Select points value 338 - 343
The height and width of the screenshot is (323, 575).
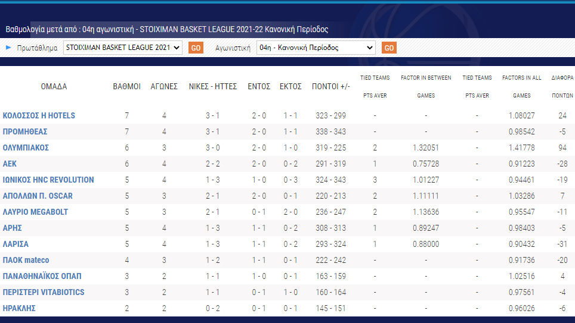tap(331, 131)
